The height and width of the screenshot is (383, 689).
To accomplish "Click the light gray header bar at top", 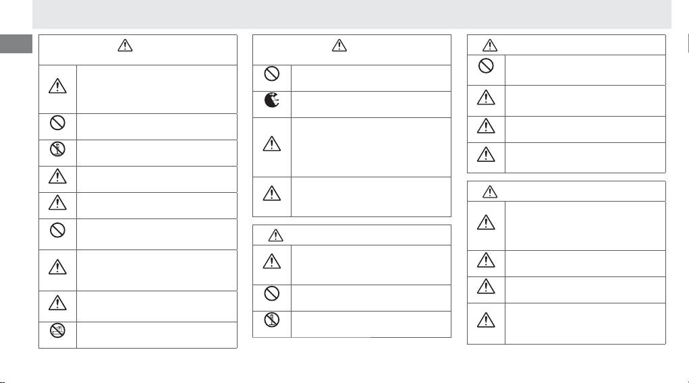I will click(x=352, y=13).
